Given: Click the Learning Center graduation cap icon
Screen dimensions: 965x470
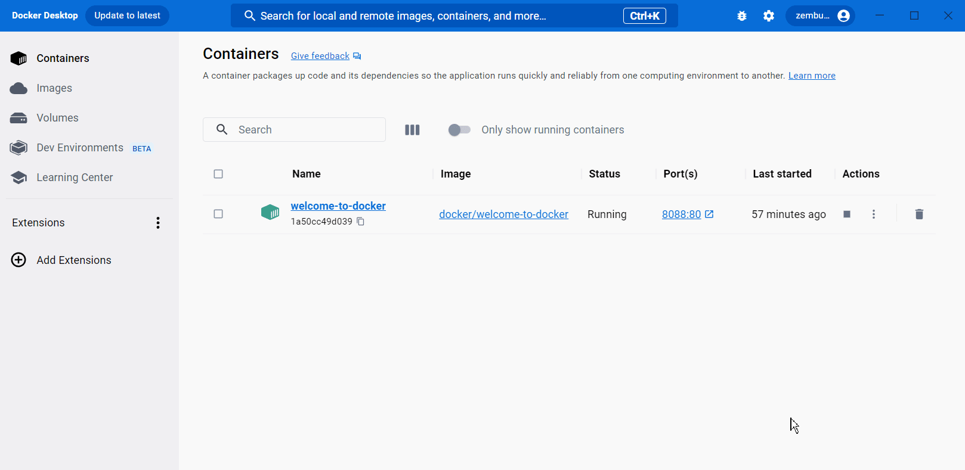Looking at the screenshot, I should 18,178.
